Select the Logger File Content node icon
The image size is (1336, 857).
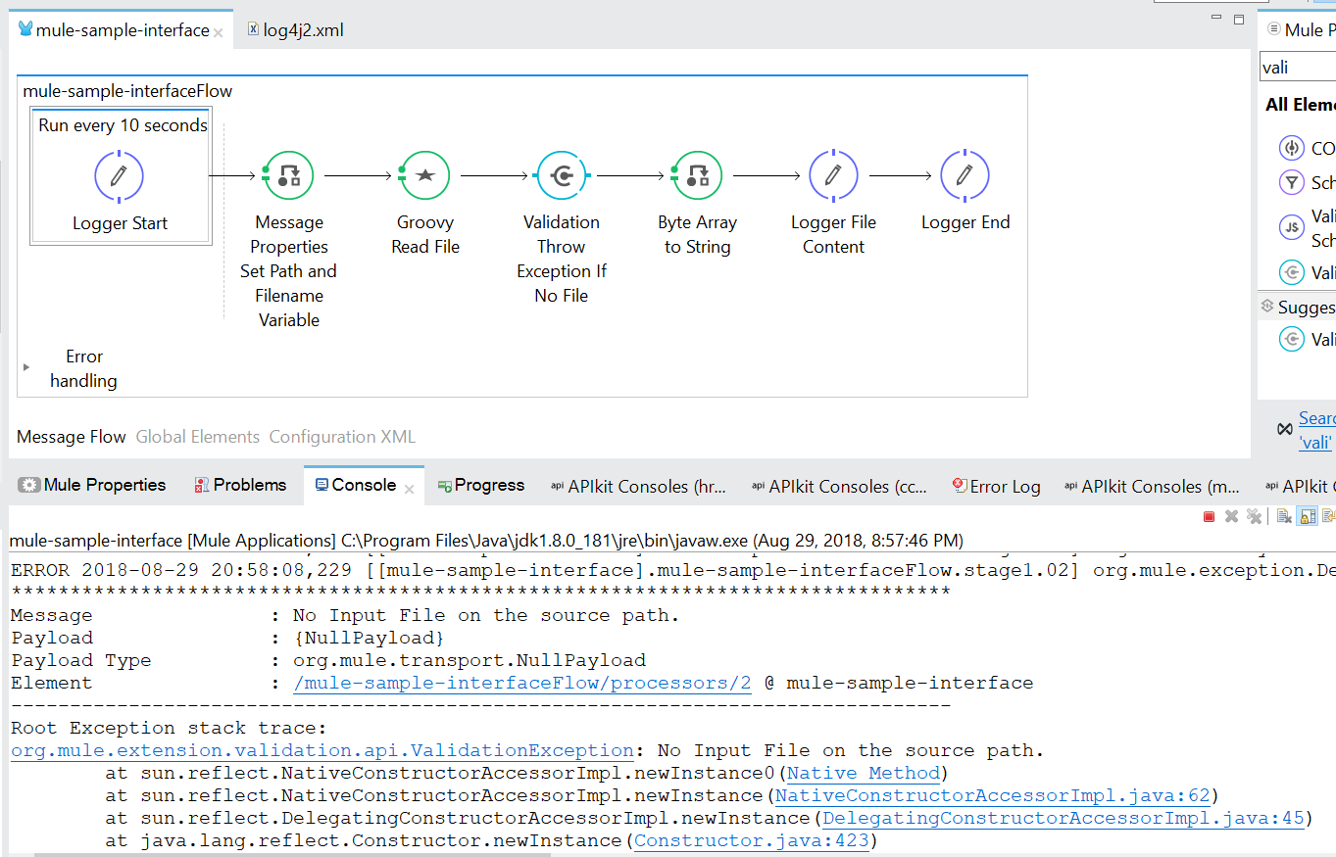833,176
